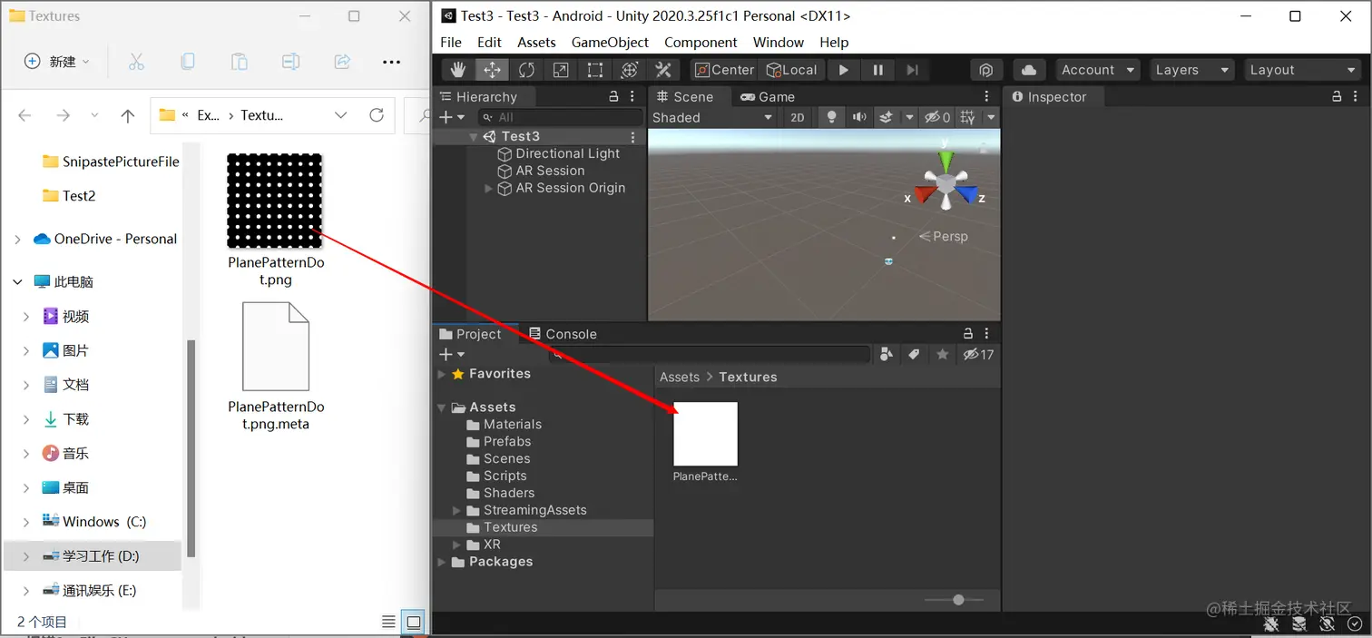Toggle the Center pivot button
Image resolution: width=1372 pixels, height=638 pixels.
(724, 70)
